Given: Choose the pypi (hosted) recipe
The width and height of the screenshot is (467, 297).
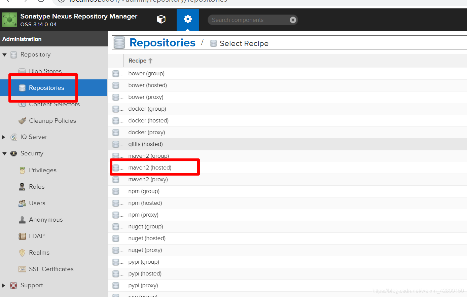Looking at the screenshot, I should (287, 274).
